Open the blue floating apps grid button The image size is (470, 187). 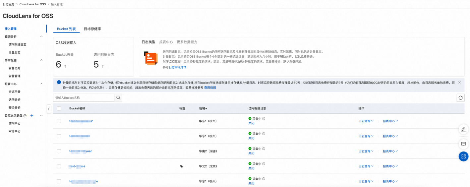click(463, 156)
